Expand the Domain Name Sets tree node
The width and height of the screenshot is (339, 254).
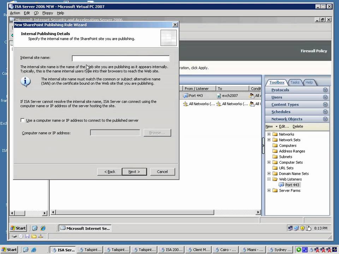[269, 174]
